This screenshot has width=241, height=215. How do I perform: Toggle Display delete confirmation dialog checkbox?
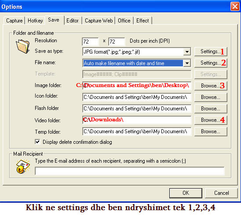click(x=37, y=142)
